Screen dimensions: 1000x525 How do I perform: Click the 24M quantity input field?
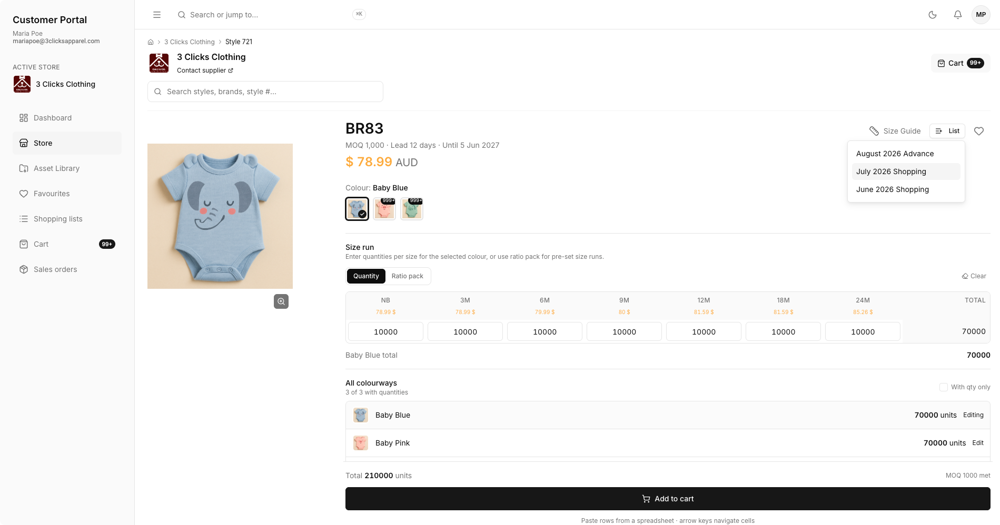pos(863,332)
